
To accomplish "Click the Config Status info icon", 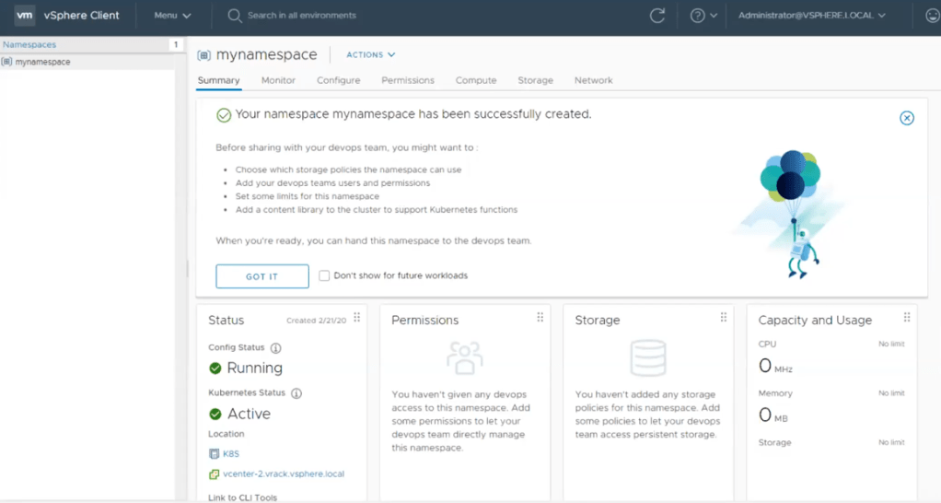I will (x=275, y=348).
